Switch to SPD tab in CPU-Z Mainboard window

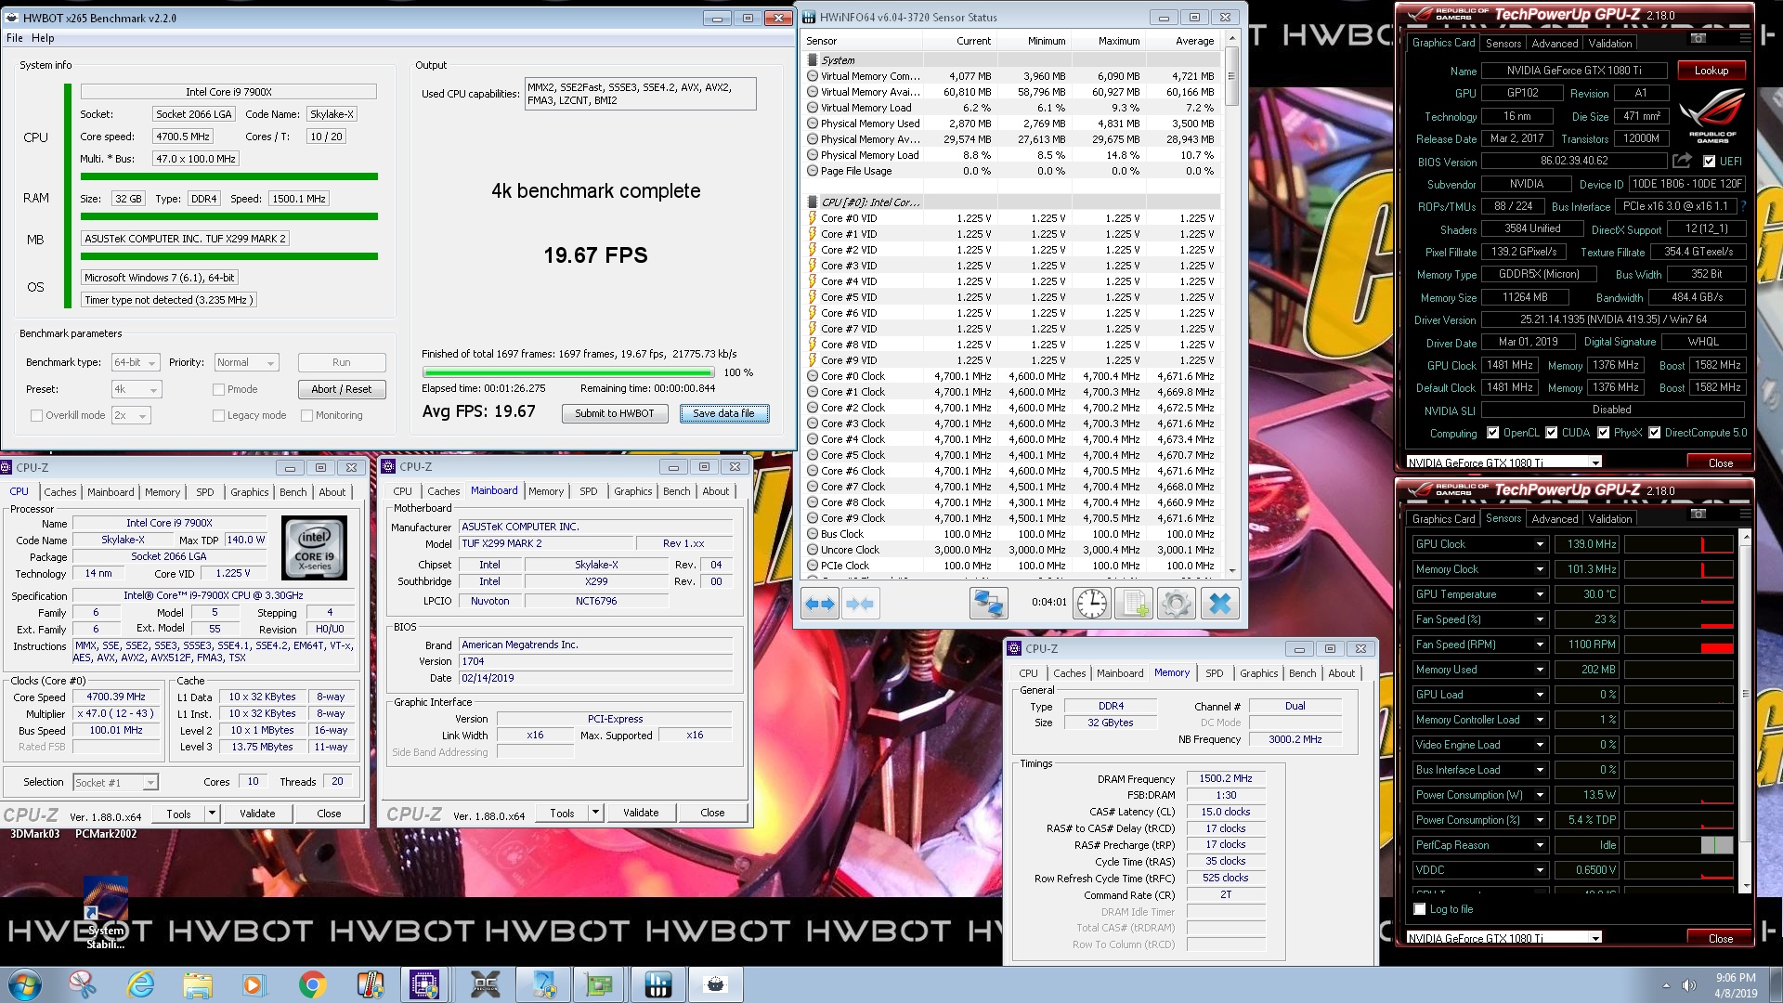point(589,491)
